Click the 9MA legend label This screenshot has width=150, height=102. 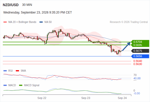(23, 71)
